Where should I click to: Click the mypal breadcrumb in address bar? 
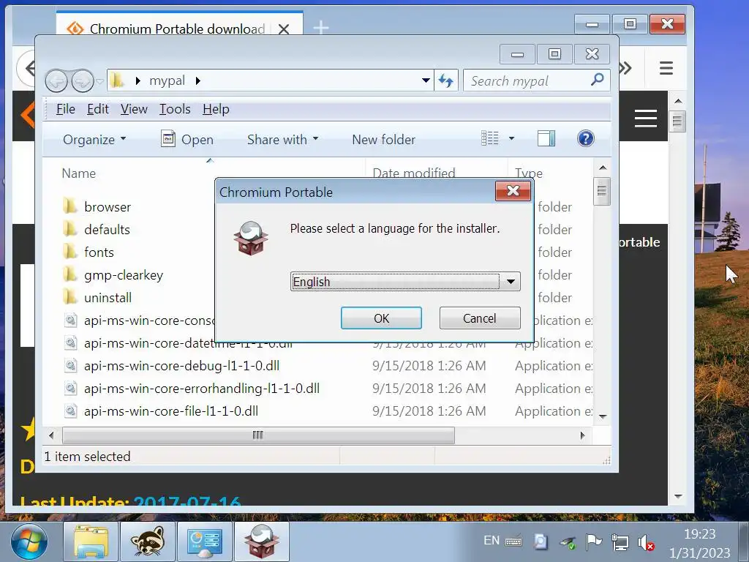[x=168, y=80]
